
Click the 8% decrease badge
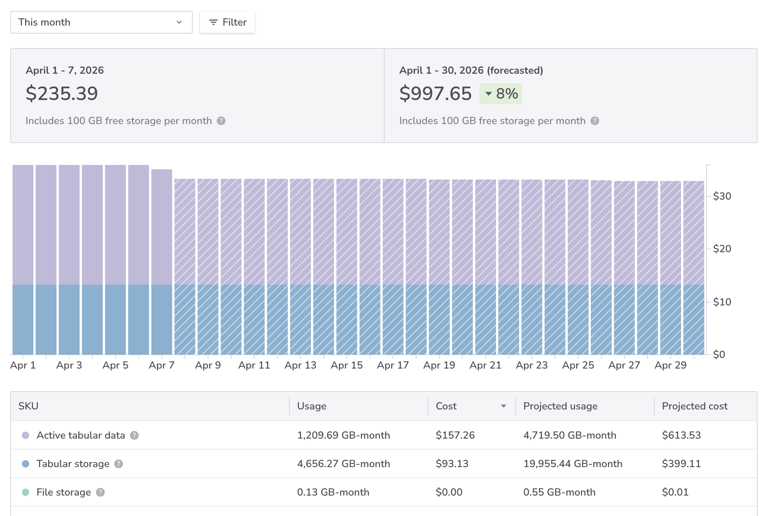point(501,94)
